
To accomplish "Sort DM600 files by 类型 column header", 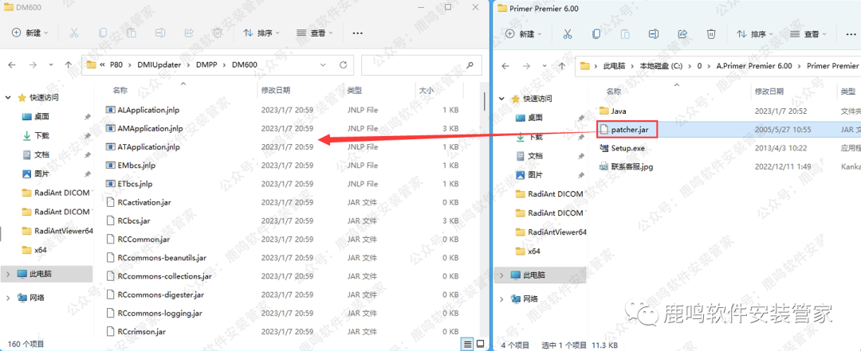I will click(354, 90).
